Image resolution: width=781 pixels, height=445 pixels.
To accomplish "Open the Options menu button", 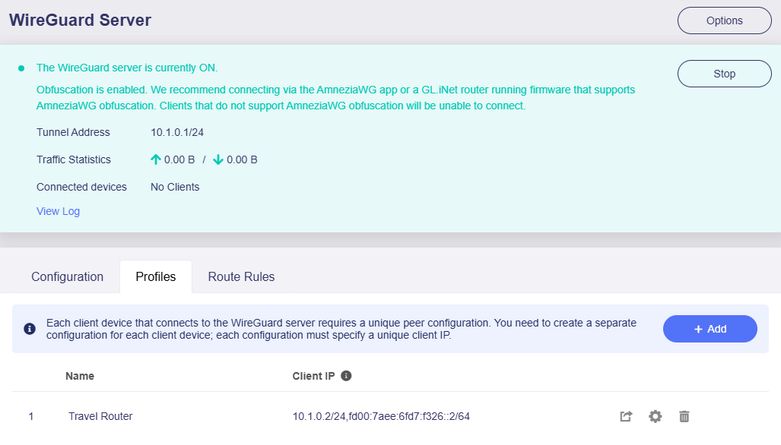I will pos(724,21).
